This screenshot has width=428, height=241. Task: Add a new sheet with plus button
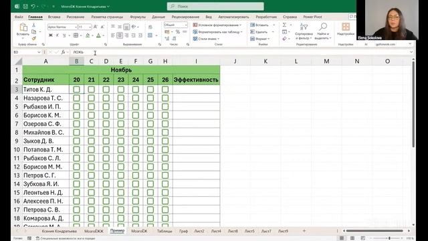[x=304, y=231]
